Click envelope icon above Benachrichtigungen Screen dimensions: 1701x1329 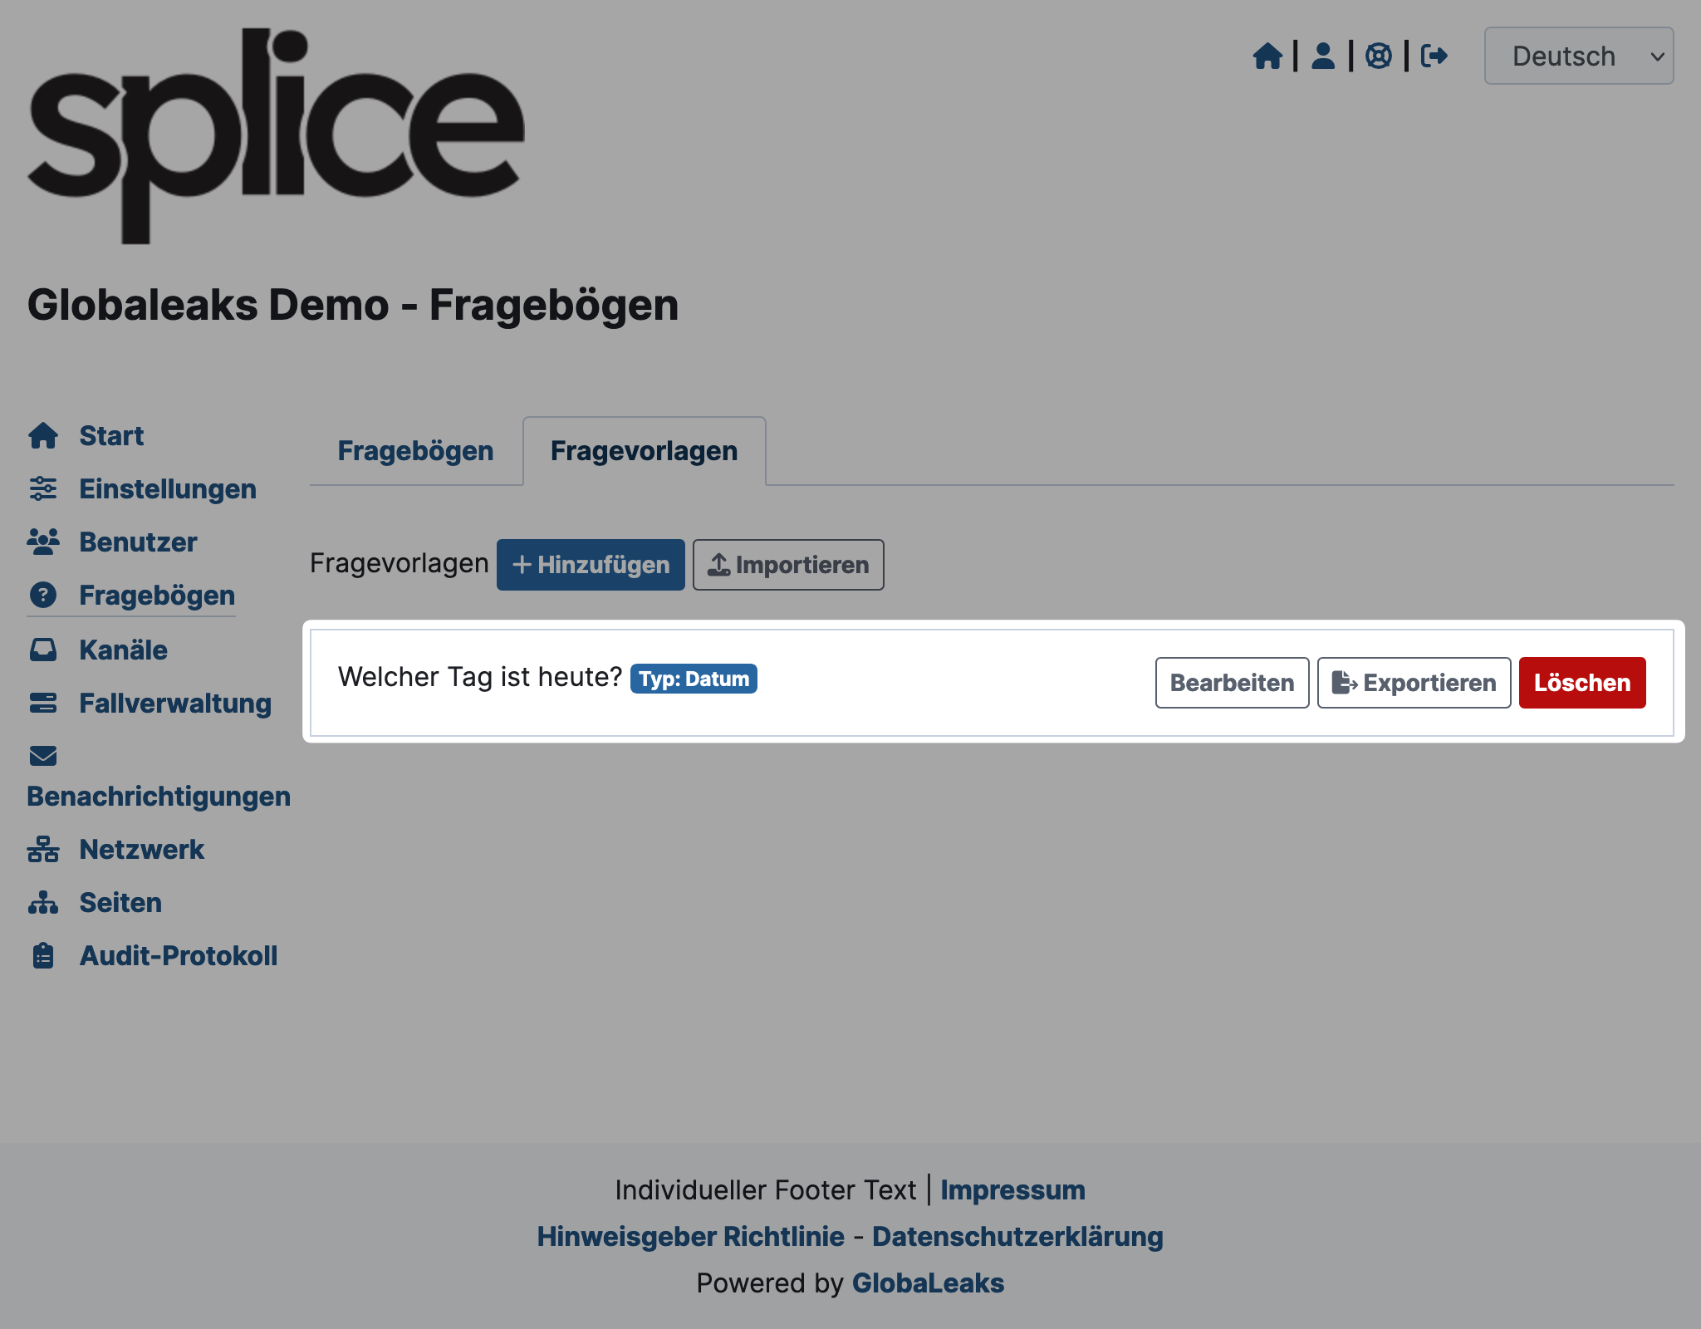43,756
